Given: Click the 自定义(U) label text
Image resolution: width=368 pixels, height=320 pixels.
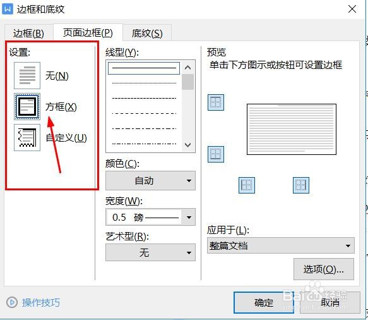Looking at the screenshot, I should (66, 138).
